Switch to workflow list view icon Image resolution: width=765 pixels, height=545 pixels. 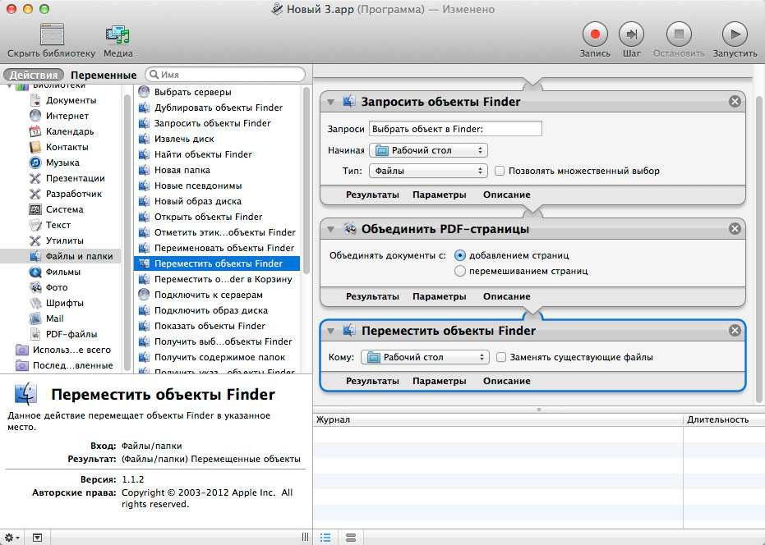325,538
